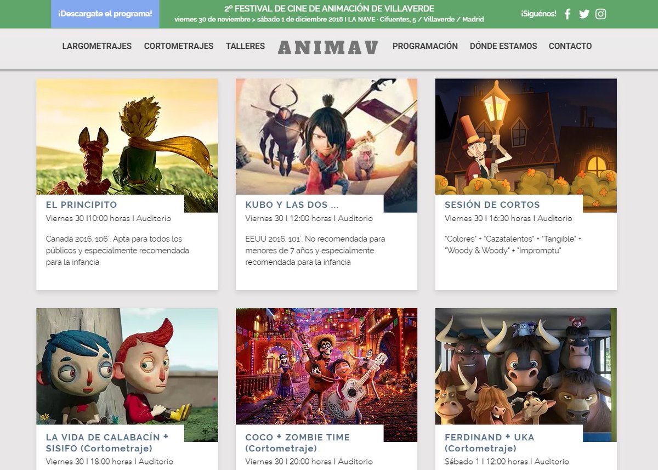The width and height of the screenshot is (658, 470).
Task: Click the 'Canadá 2016. 106´' description text
Action: [x=117, y=251]
